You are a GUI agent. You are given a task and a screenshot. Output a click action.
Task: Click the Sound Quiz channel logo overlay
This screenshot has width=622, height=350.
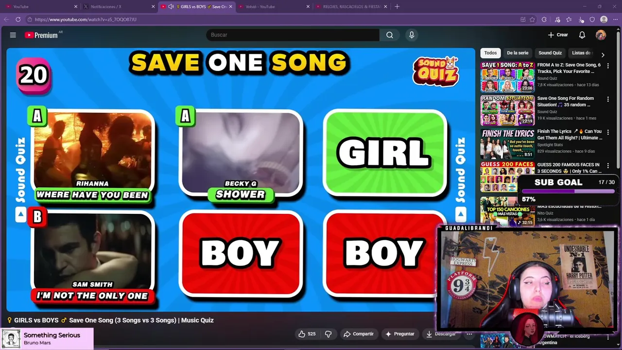436,72
